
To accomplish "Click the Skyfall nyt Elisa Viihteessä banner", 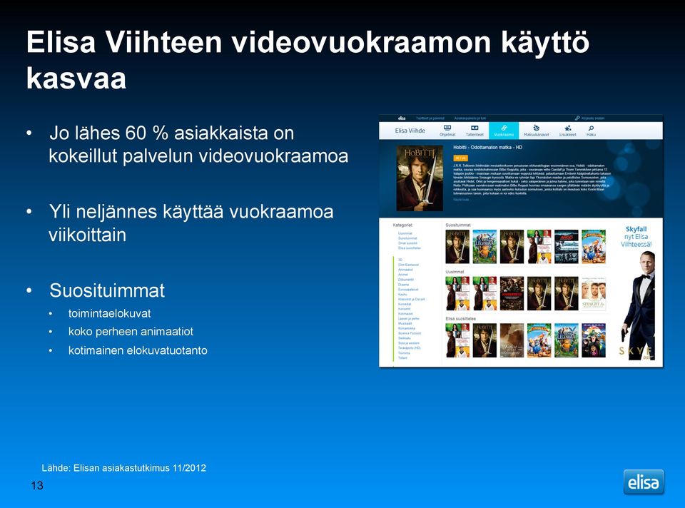I will click(637, 293).
